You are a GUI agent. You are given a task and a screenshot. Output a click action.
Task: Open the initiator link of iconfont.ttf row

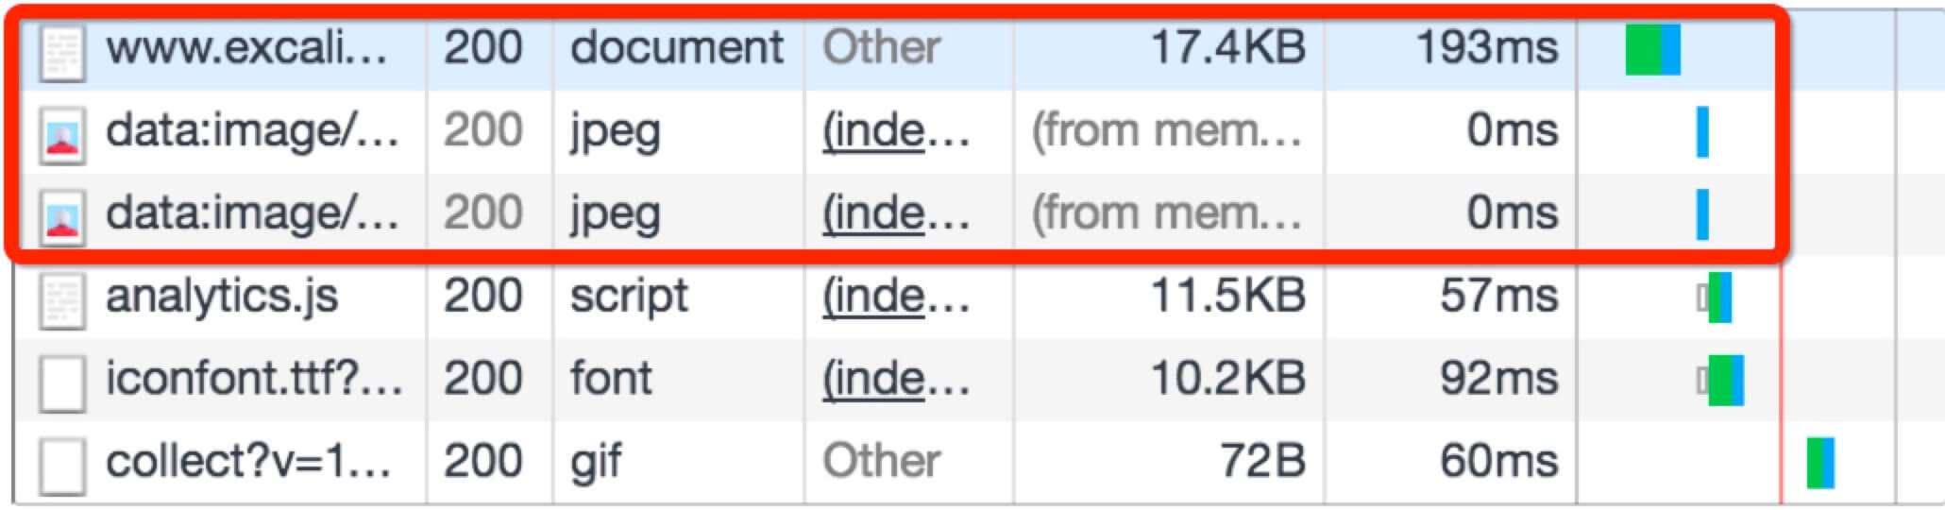896,380
